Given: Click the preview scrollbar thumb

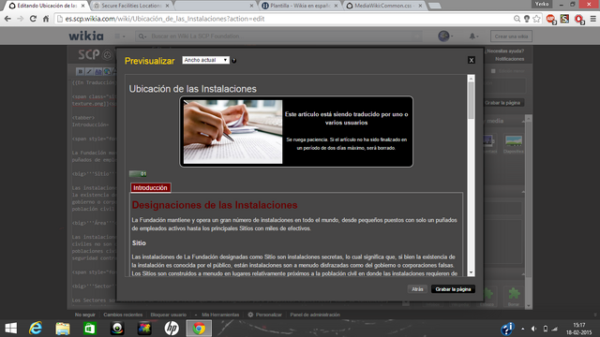Looking at the screenshot, I should tap(471, 100).
